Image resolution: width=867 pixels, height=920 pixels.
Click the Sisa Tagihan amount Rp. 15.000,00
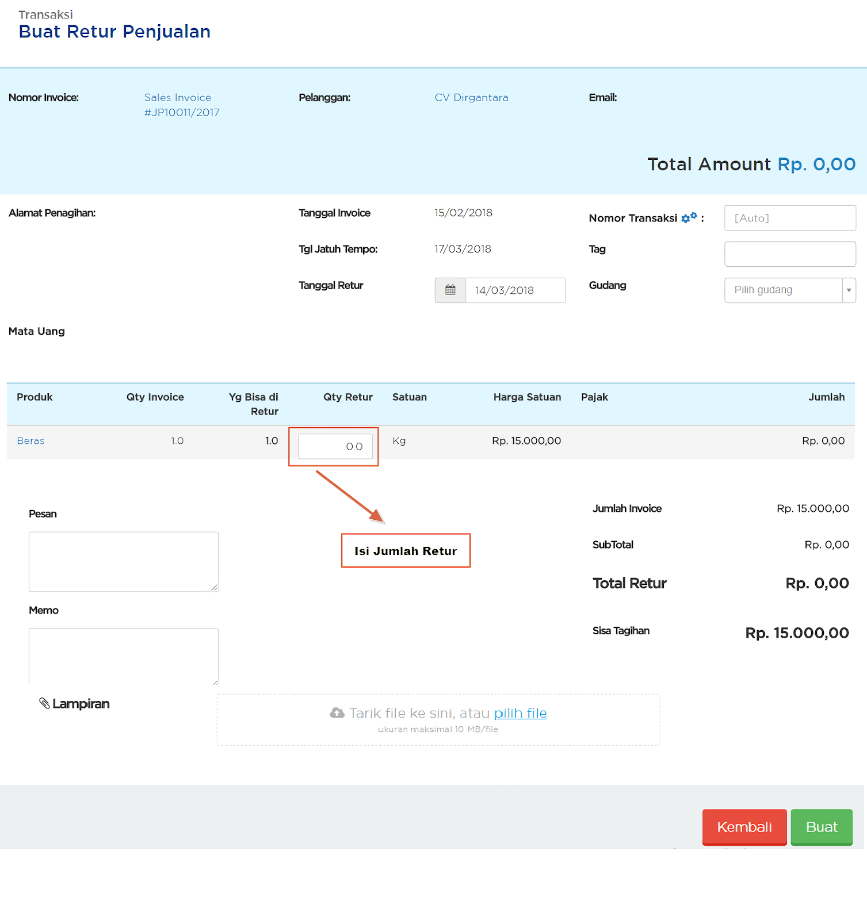click(x=797, y=633)
